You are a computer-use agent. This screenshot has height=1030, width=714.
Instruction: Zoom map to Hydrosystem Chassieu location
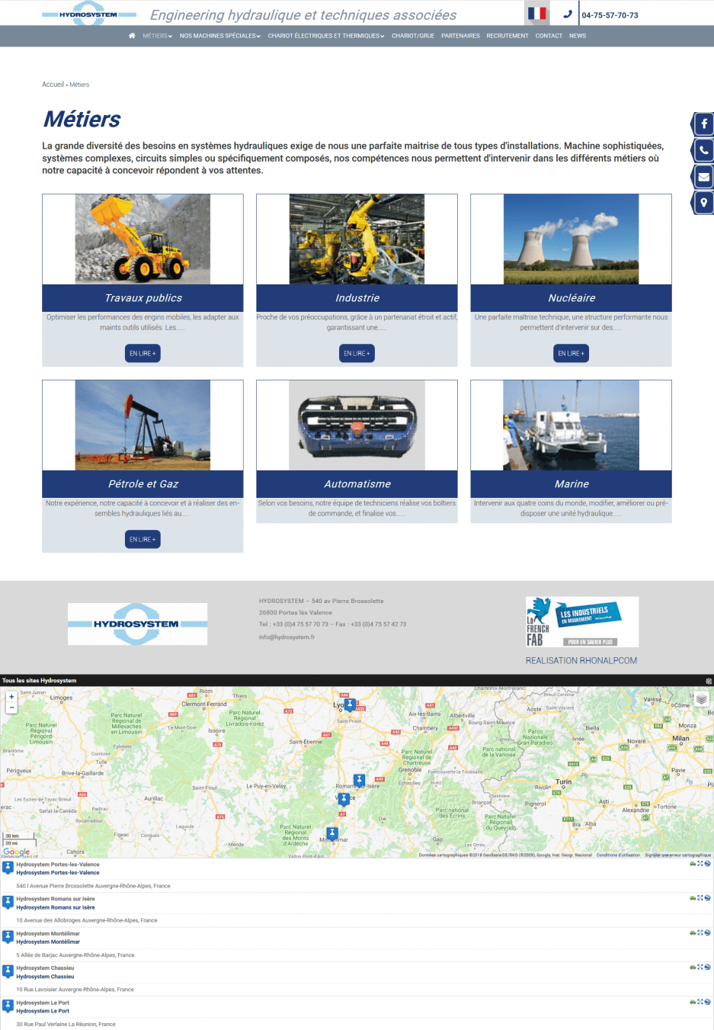700,967
